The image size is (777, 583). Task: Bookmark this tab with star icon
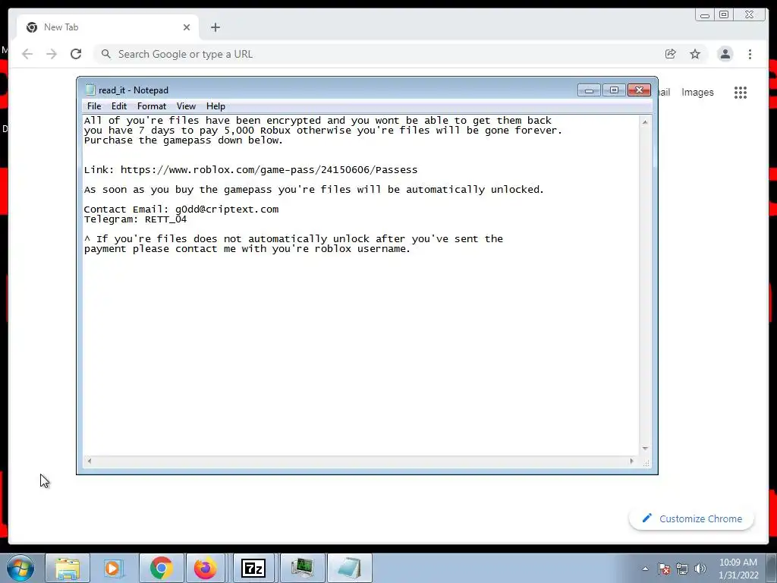695,54
